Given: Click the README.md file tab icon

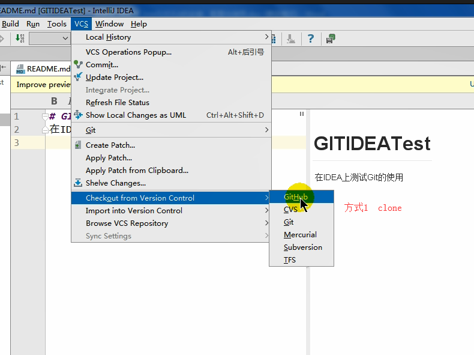Looking at the screenshot, I should (x=20, y=69).
